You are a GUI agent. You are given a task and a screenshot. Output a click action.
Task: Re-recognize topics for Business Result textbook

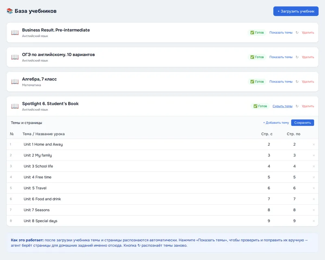click(x=297, y=33)
